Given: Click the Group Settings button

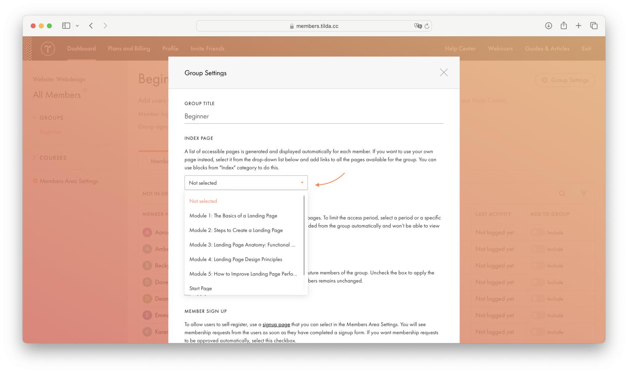Looking at the screenshot, I should tap(565, 80).
